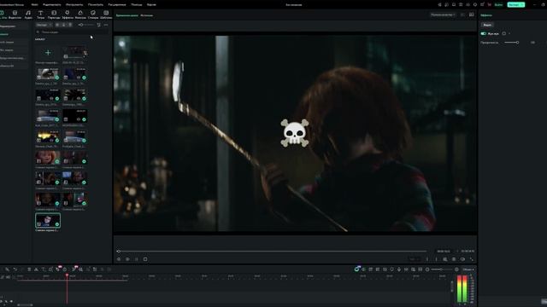Reset the effect using the circular reset icon
547x307 pixels.
pos(503,34)
